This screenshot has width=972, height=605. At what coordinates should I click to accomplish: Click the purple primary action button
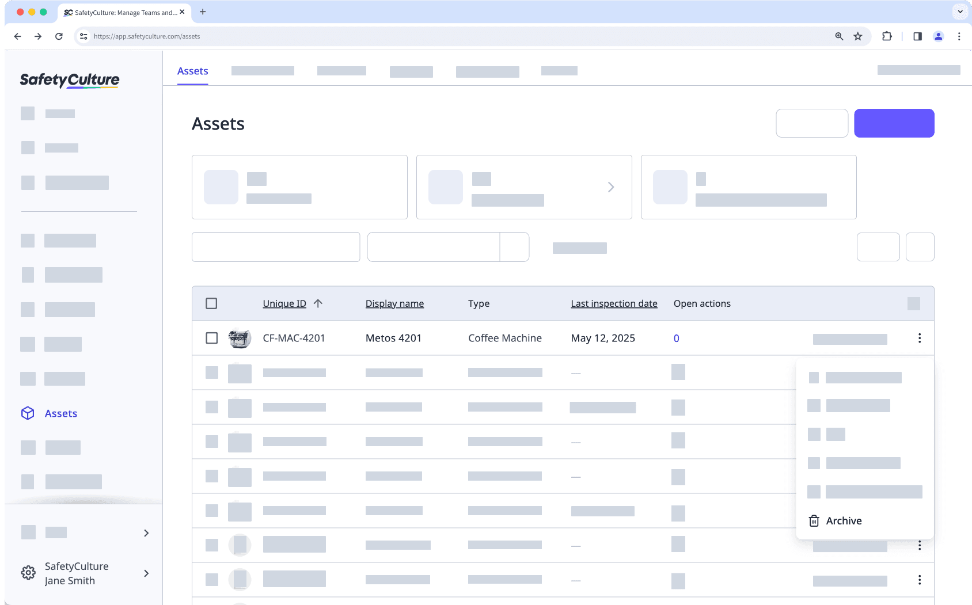click(x=894, y=123)
